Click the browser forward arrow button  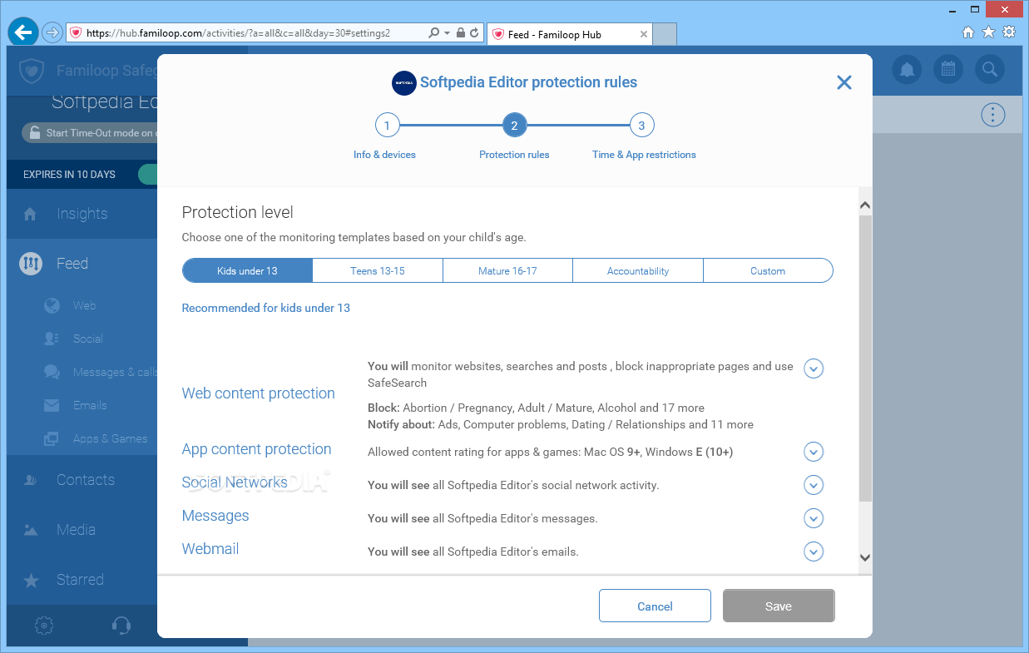pyautogui.click(x=52, y=33)
